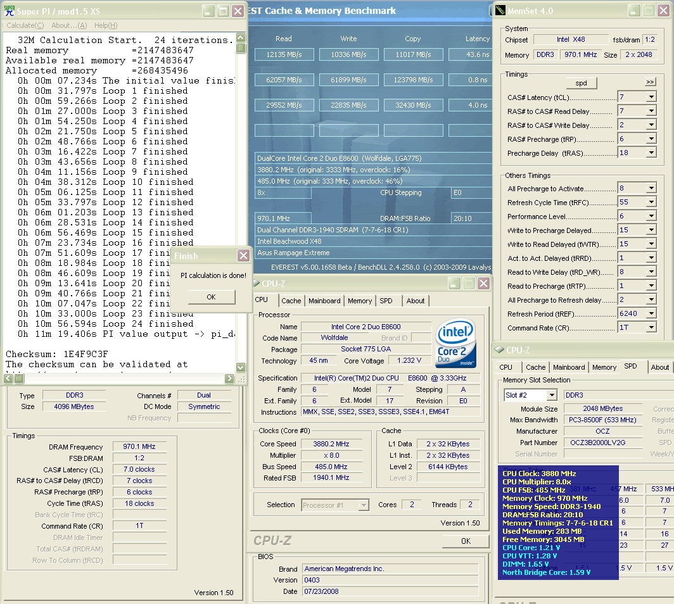Click the OK button in CPU-Z window
Viewport: 674px width, 604px height.
(x=466, y=541)
